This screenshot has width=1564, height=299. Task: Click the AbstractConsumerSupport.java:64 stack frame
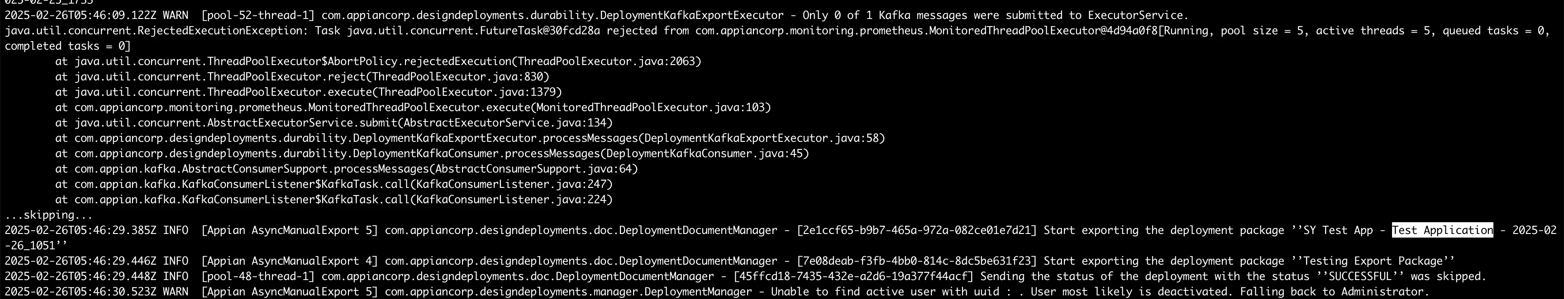click(347, 168)
